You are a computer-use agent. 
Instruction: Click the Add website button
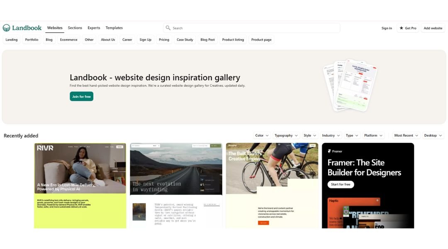click(x=433, y=28)
